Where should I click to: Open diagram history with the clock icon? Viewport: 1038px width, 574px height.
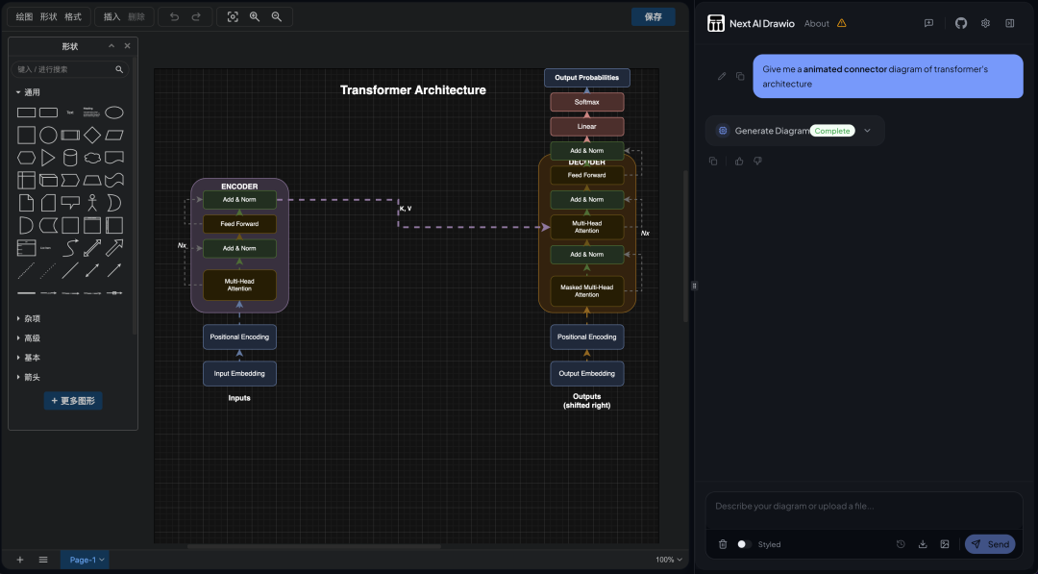[901, 544]
